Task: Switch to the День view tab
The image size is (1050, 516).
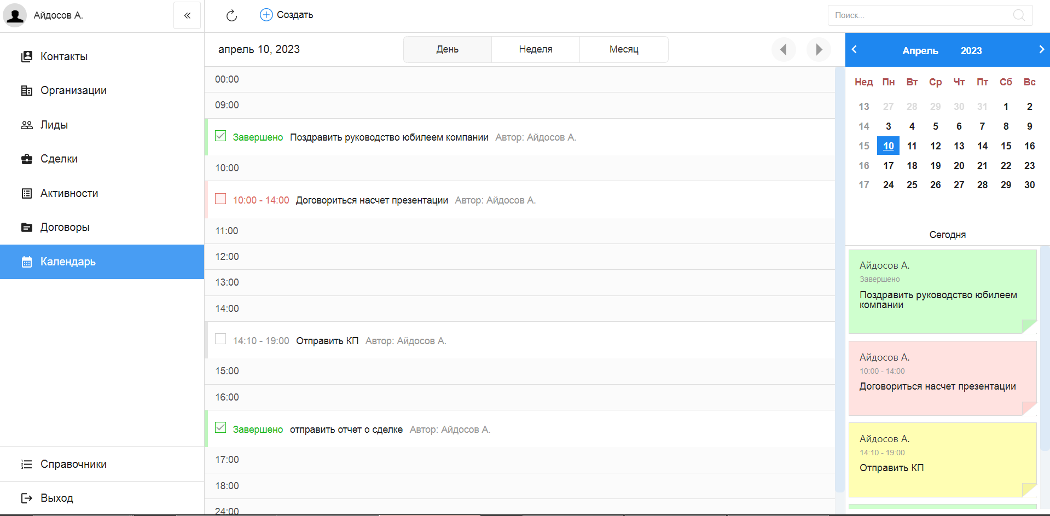Action: 448,49
